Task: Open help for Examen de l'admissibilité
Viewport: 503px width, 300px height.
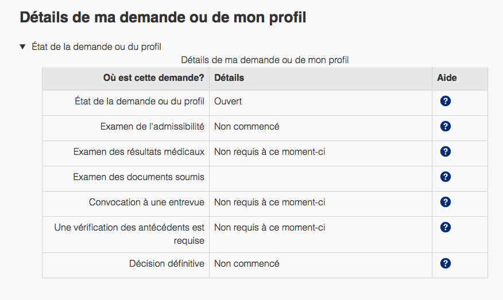Action: (445, 126)
